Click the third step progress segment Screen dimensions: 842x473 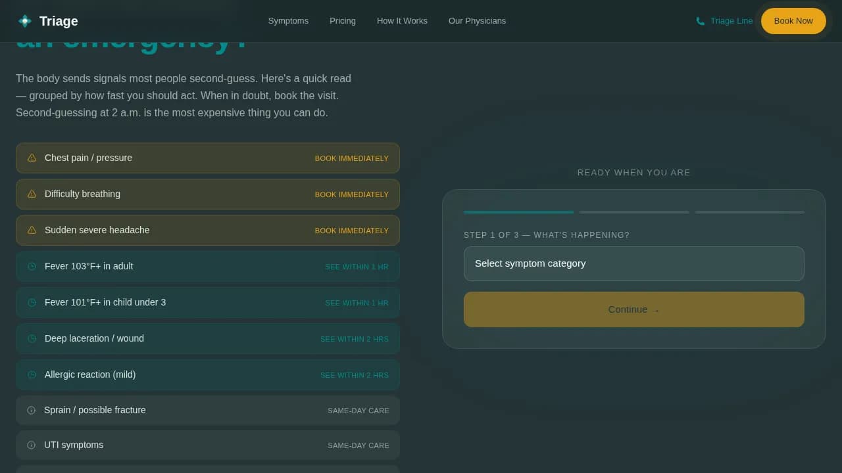(x=750, y=212)
